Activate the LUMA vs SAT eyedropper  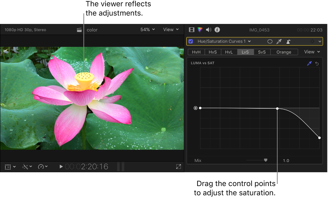(309, 63)
